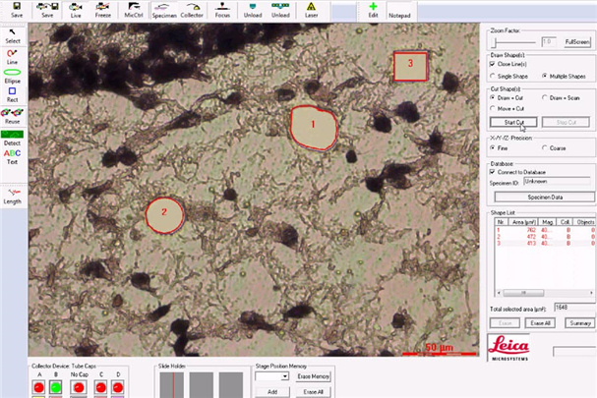
Task: Click the Focus toolbar icon
Action: [222, 11]
